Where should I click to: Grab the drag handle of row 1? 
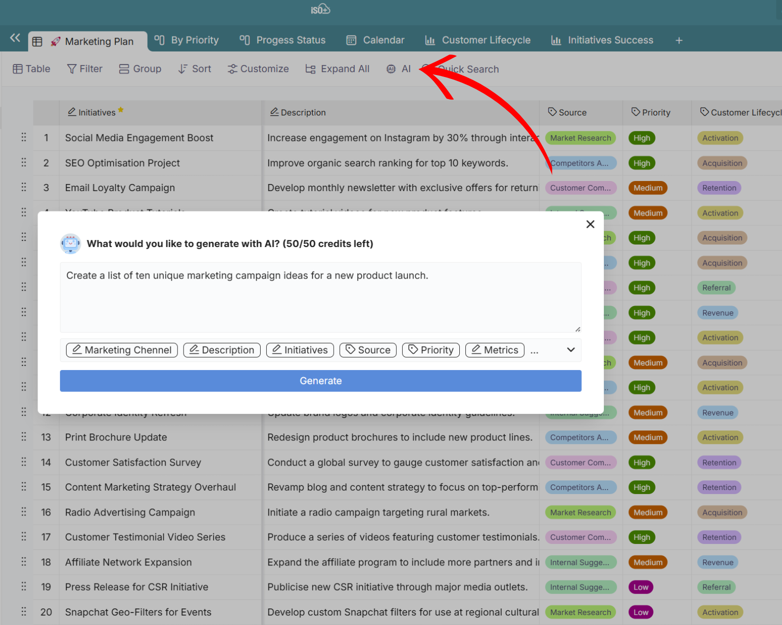(24, 137)
